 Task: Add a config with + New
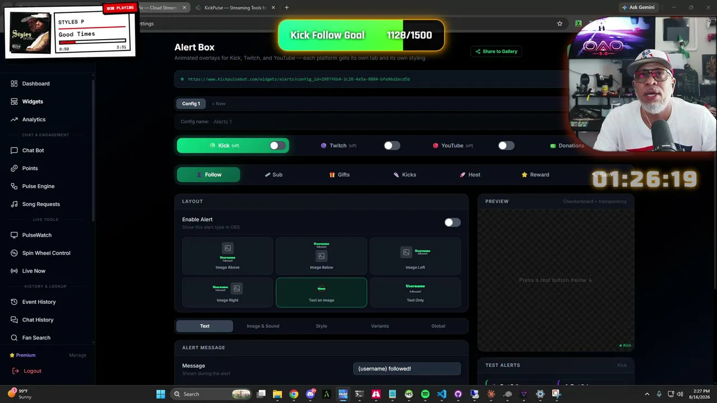pos(218,104)
